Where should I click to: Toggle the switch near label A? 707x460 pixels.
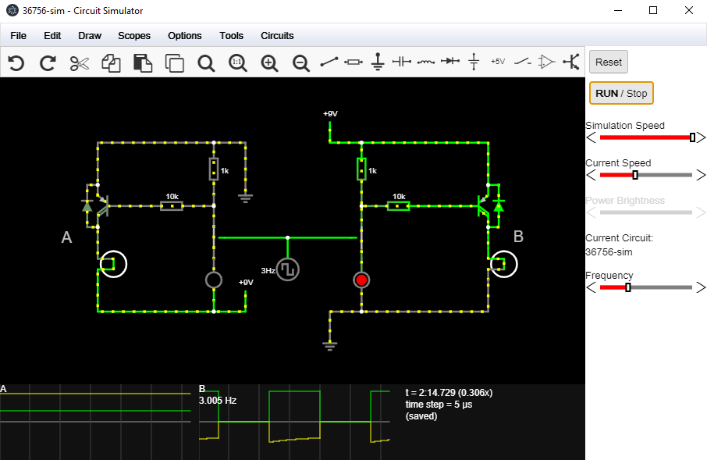click(112, 264)
